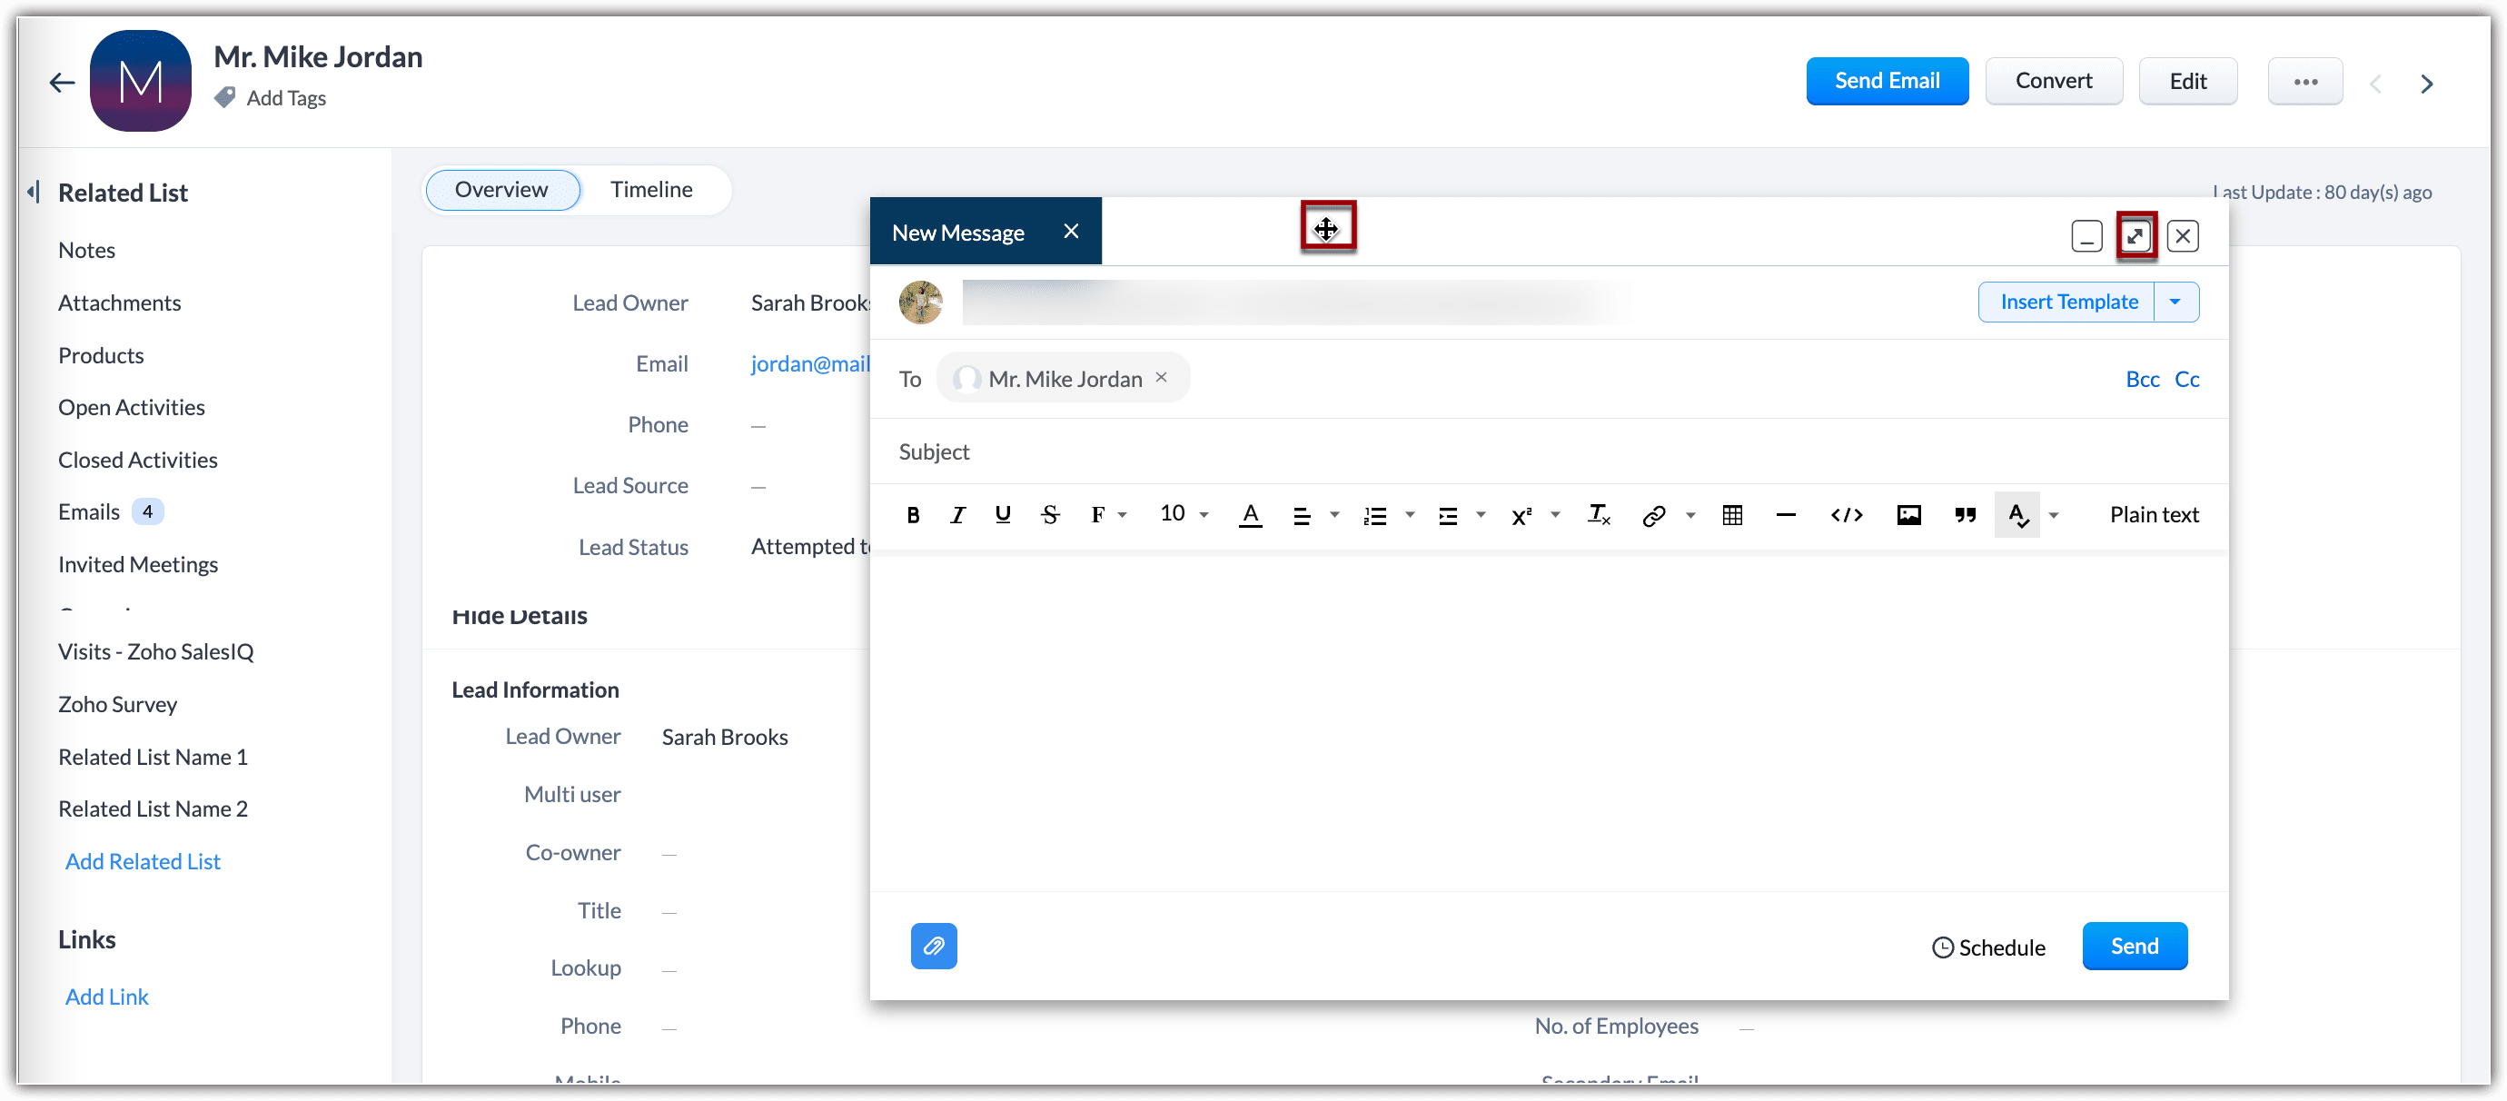
Task: Toggle strikethrough text formatting
Action: 1049,515
